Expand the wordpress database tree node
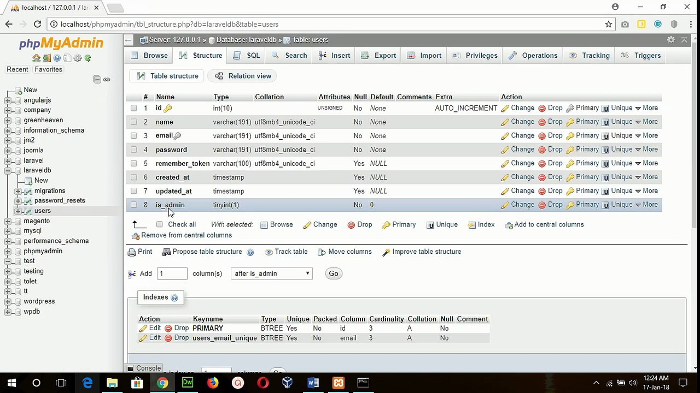 tap(8, 301)
